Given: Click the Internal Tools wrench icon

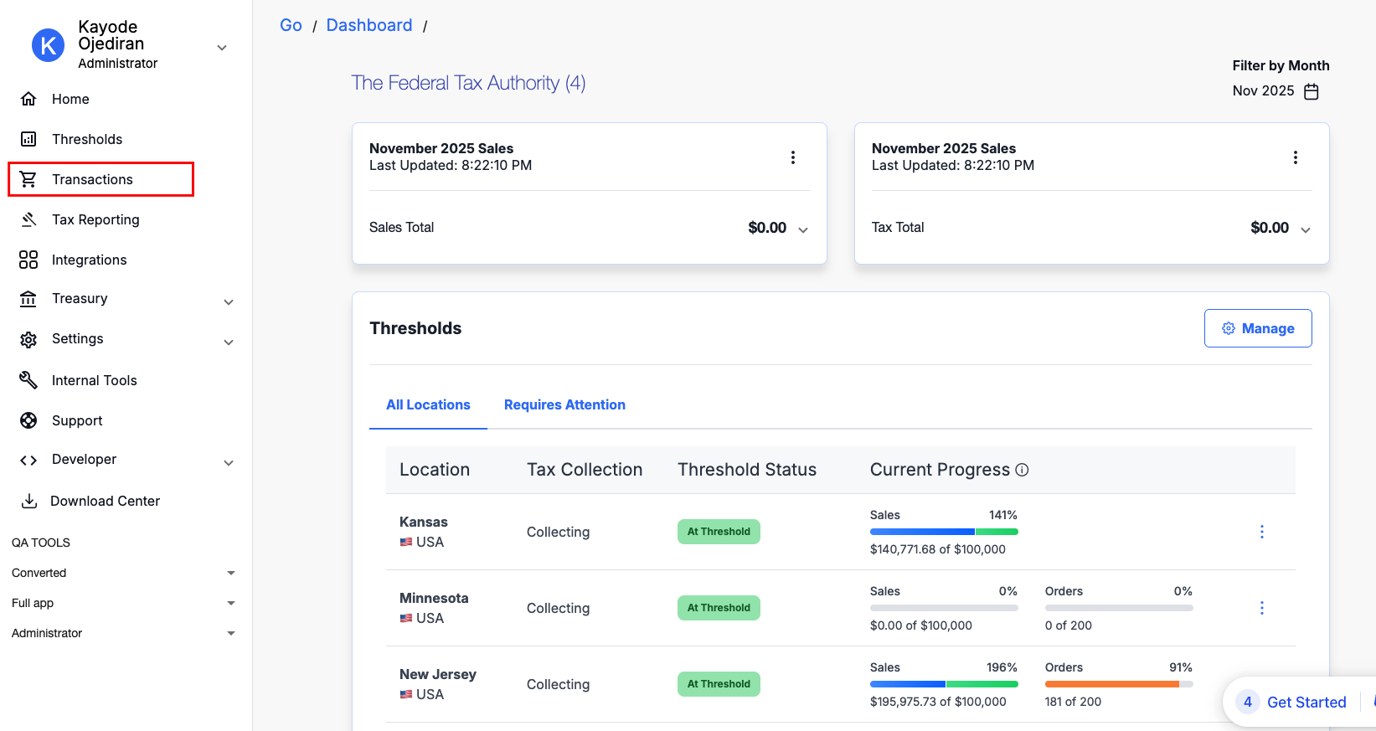Looking at the screenshot, I should click(28, 380).
